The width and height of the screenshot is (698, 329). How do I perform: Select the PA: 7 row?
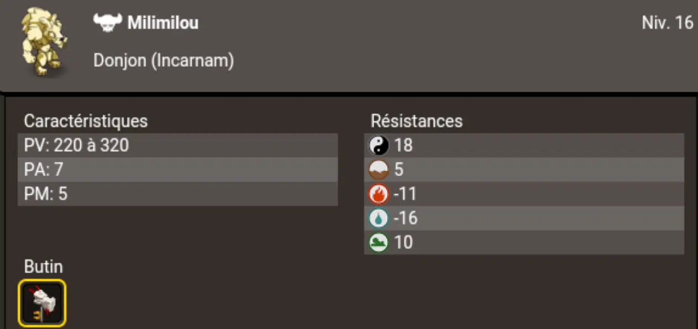pyautogui.click(x=177, y=170)
